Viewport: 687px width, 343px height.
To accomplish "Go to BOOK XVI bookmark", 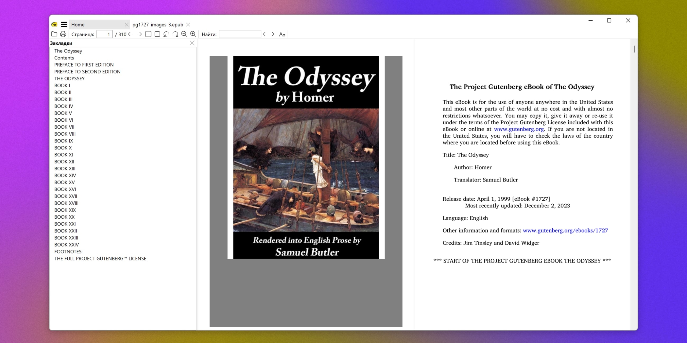I will pyautogui.click(x=65, y=189).
